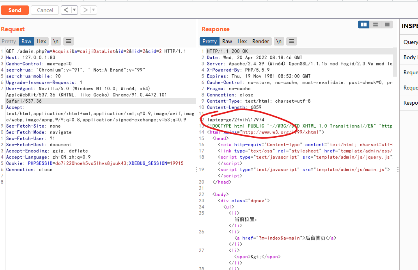
Task: Click the Response/Inspector divider handle dots
Action: tap(398, 170)
